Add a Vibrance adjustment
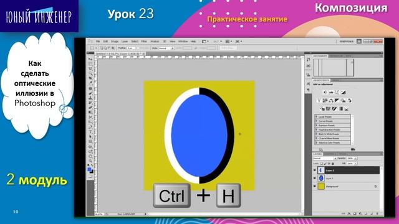Viewport: 399px width, 224px height. [319, 101]
